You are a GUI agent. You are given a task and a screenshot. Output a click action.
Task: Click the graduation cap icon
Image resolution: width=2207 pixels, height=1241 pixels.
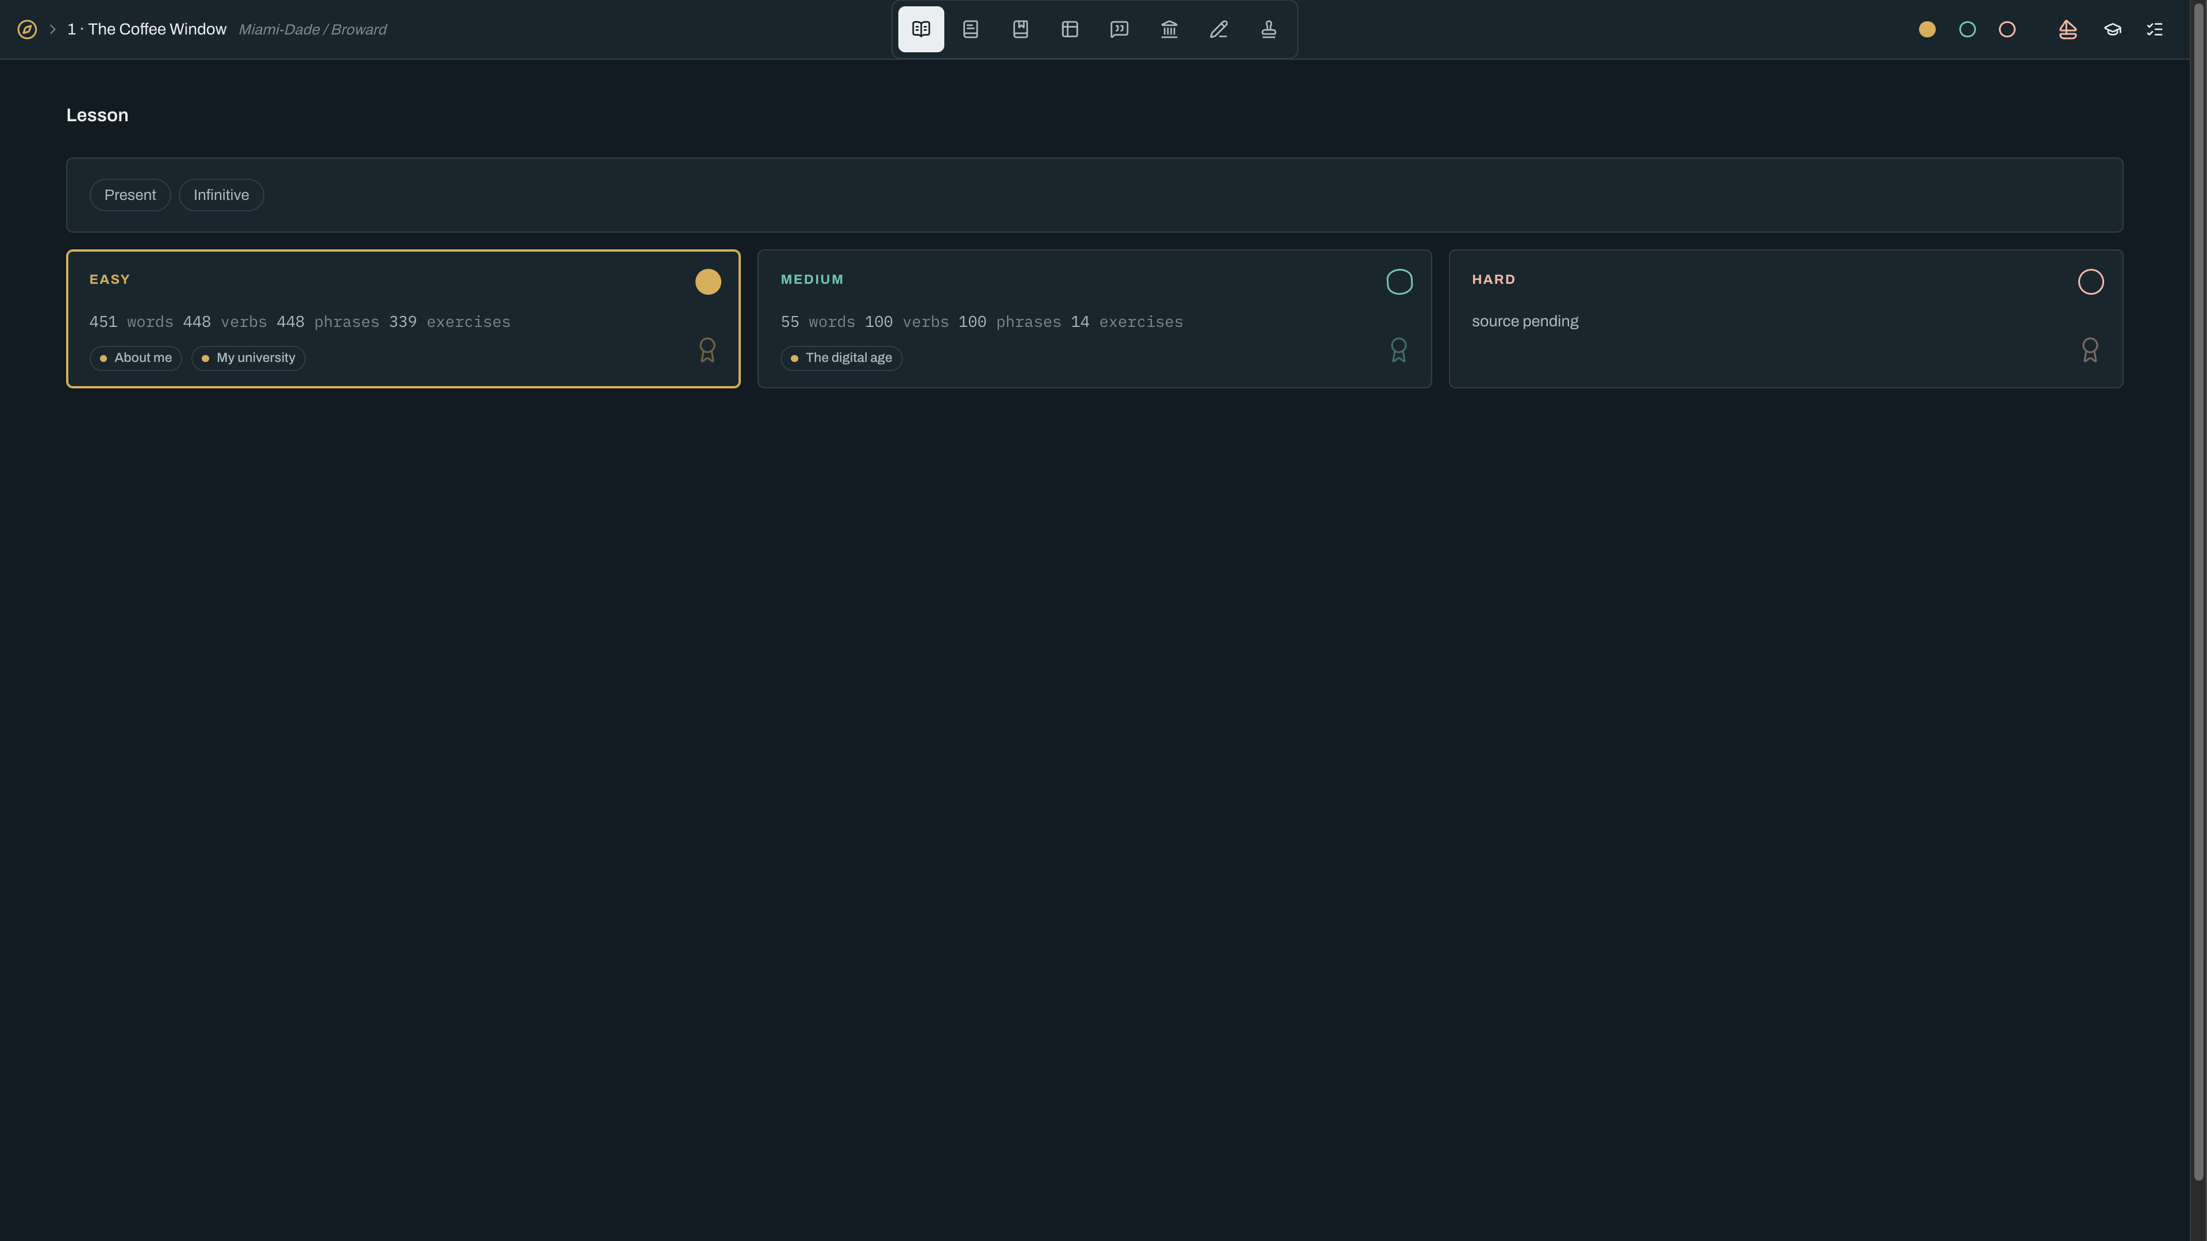click(2113, 29)
